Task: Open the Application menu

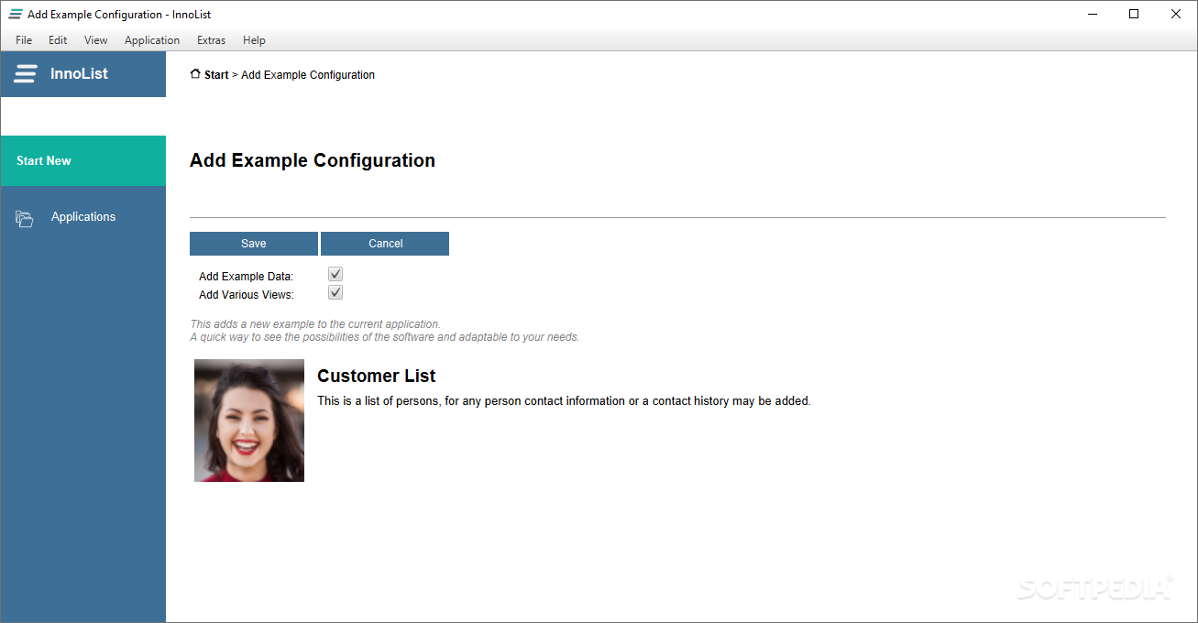Action: (152, 40)
